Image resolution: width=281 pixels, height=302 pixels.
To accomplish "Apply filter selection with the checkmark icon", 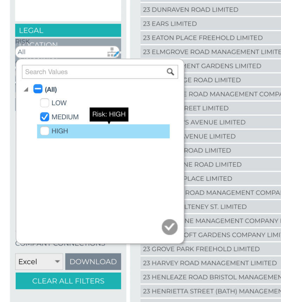I will pos(169,227).
